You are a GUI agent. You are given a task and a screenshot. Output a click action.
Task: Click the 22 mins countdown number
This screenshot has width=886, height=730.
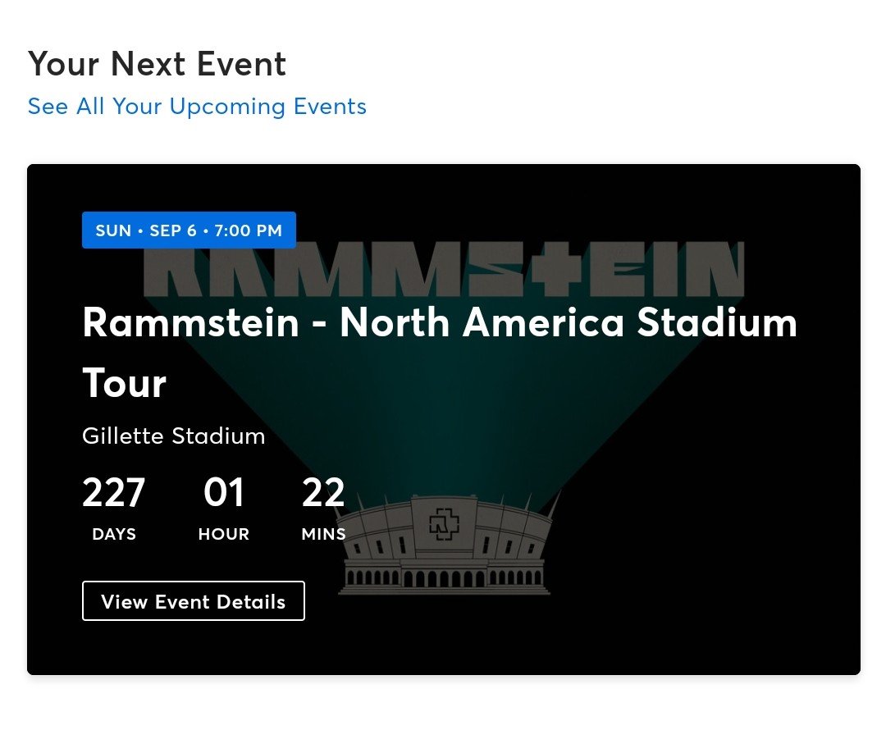[x=323, y=492]
